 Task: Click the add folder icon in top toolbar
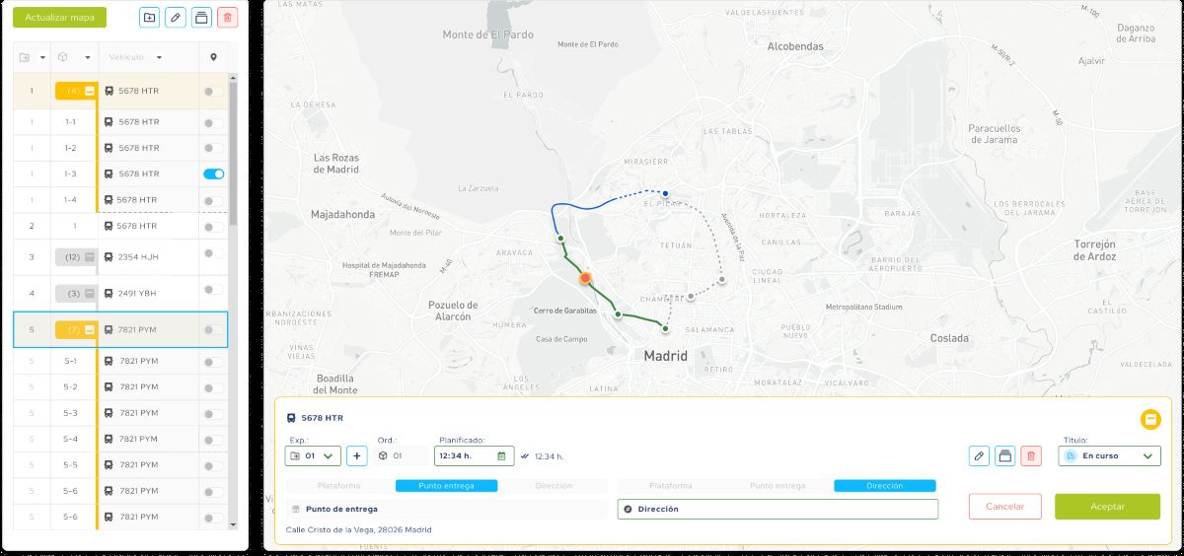149,17
